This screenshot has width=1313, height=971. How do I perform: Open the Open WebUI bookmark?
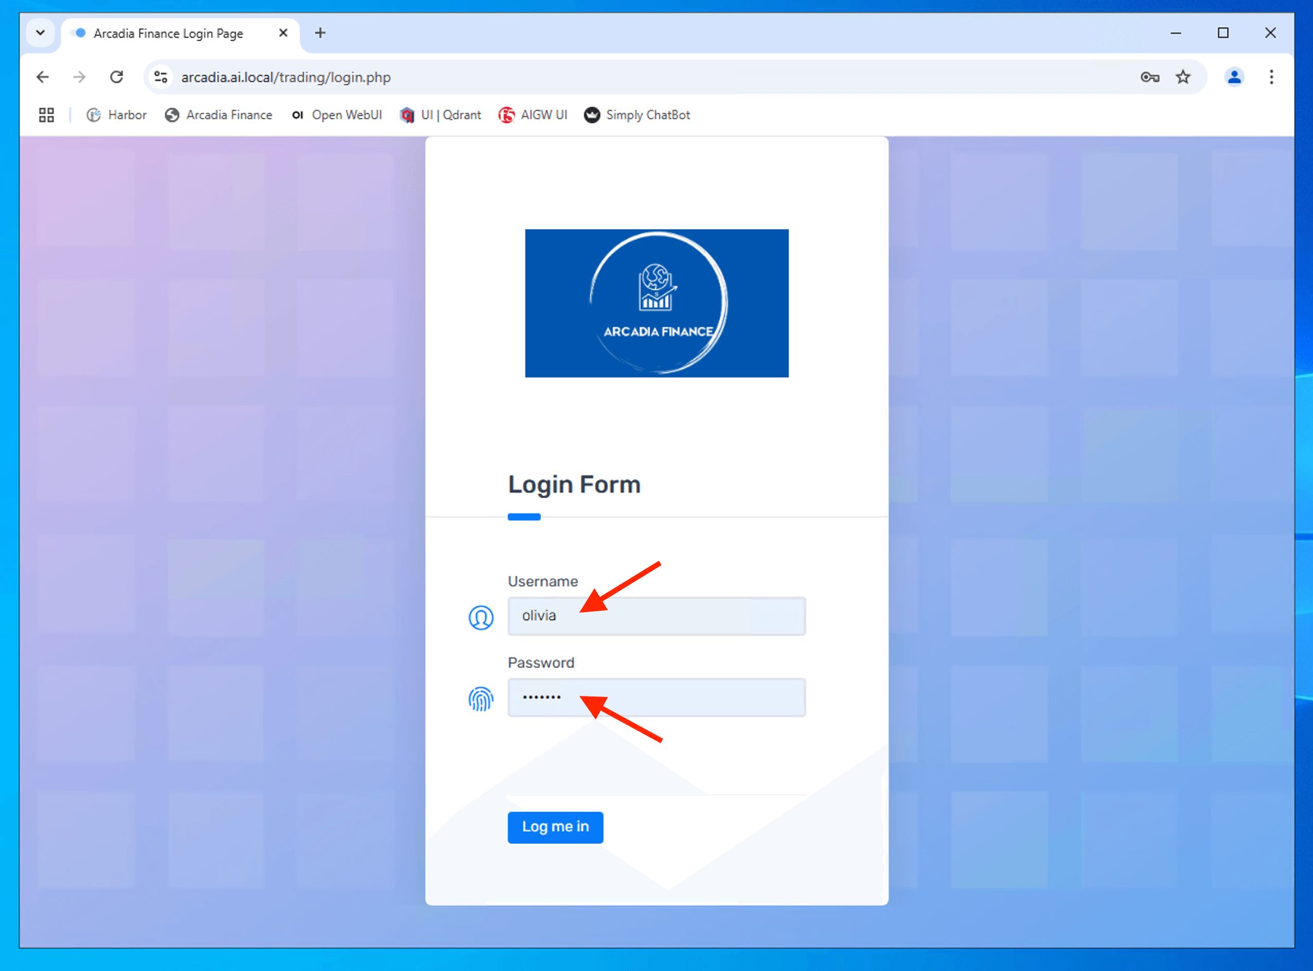[337, 115]
